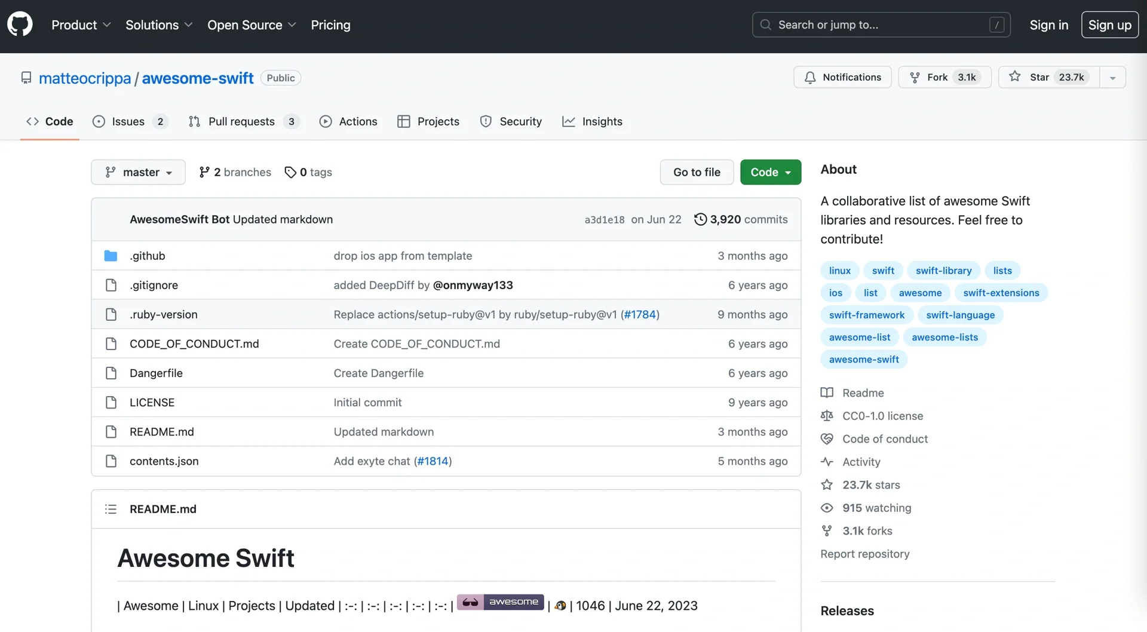Click the swift-extensions topic tag
Screen dimensions: 1147x632
[1001, 293]
